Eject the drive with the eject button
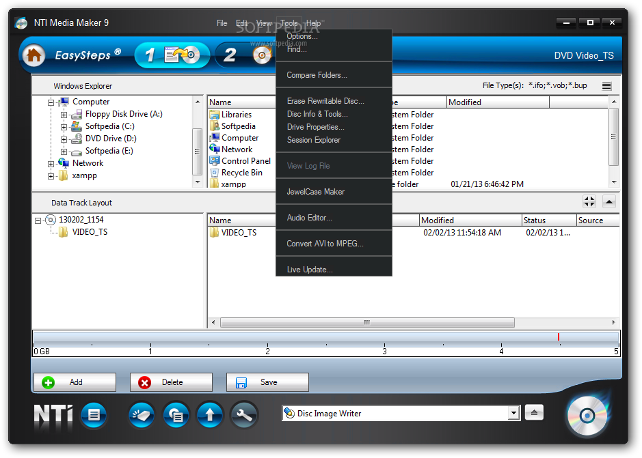The image size is (642, 458). point(534,412)
